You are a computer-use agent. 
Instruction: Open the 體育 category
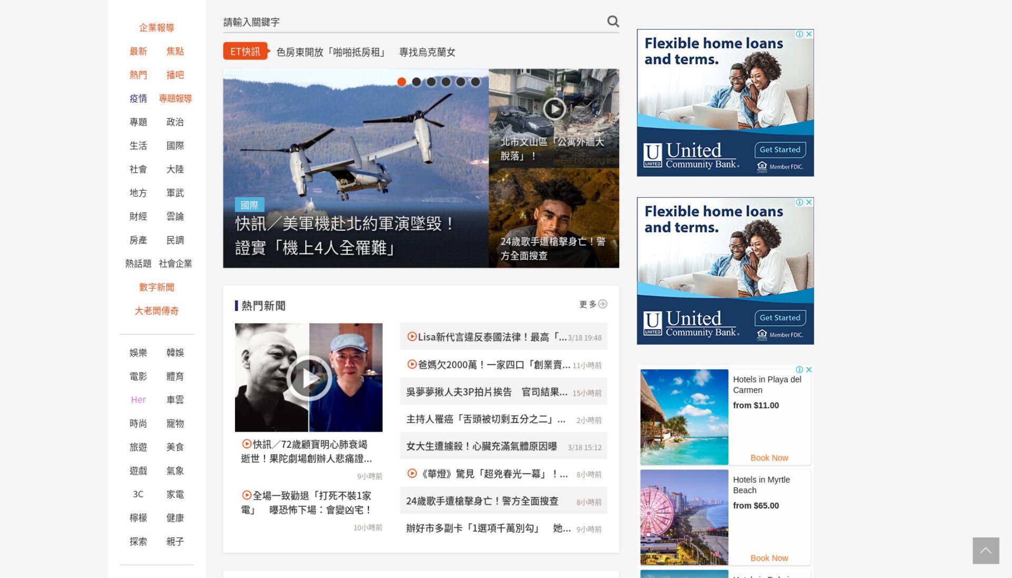(x=175, y=376)
